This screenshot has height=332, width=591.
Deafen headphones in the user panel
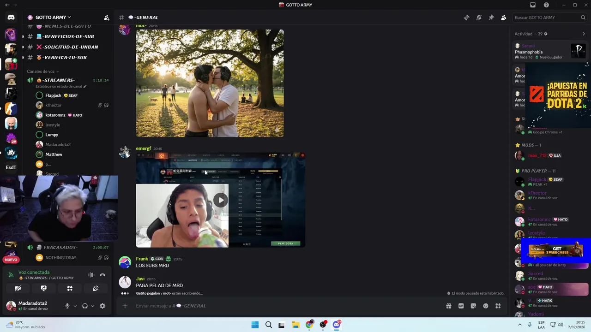(x=85, y=306)
